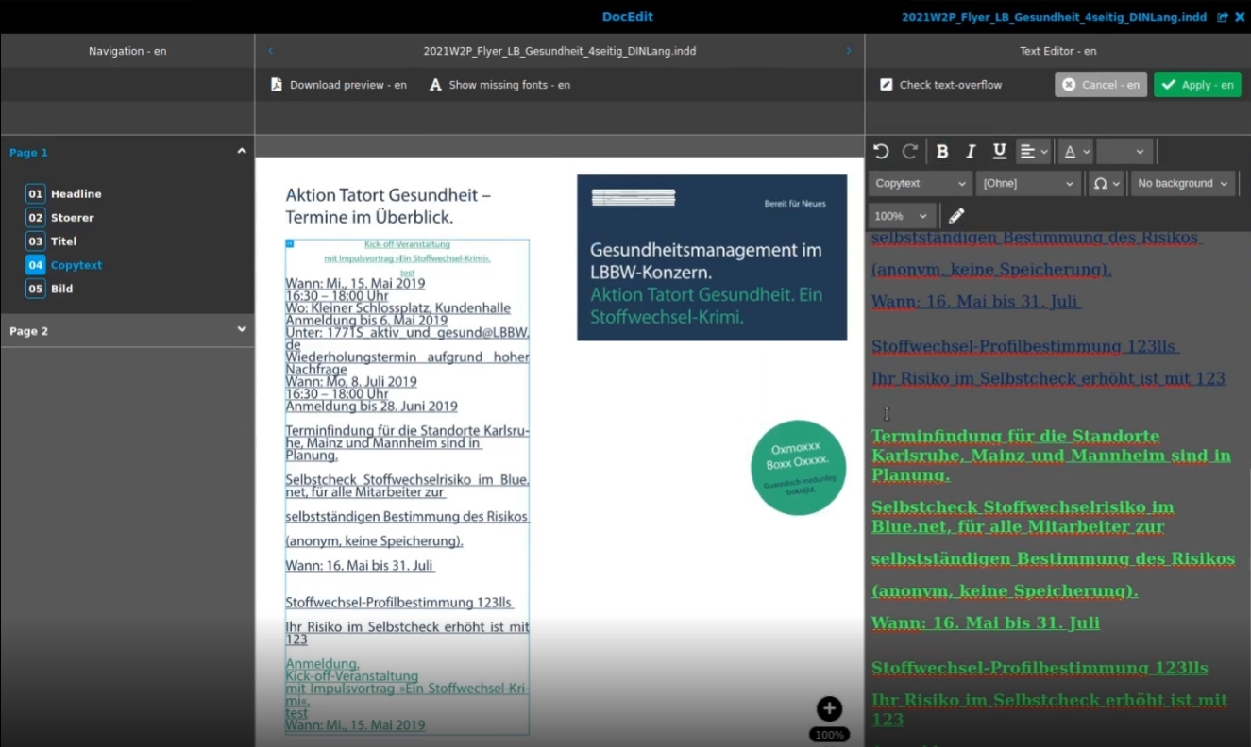Click green 'Selbstcheck Stoffwechselrisiko im' editor text
Viewport: 1251px width, 747px height.
click(1023, 507)
